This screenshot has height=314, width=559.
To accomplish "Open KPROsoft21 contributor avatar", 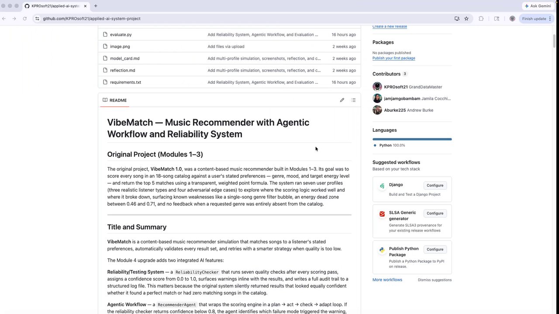I will [x=377, y=87].
